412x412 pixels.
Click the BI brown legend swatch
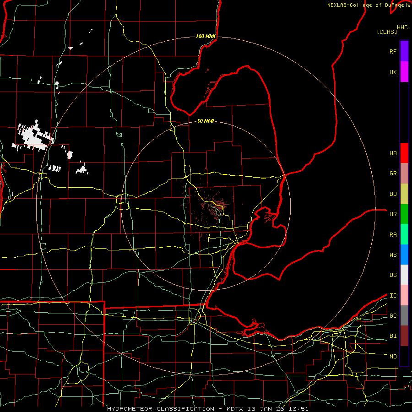(404, 336)
